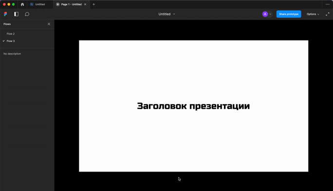Click the purple user avatar A

coord(265,14)
